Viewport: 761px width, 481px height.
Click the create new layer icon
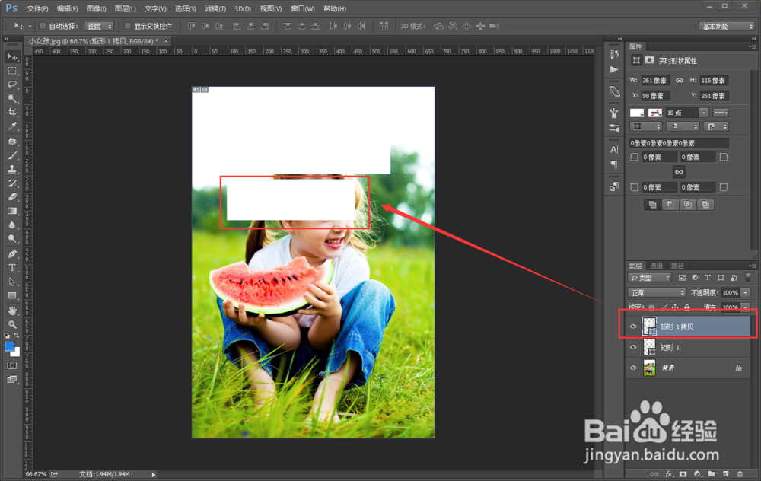(x=725, y=474)
